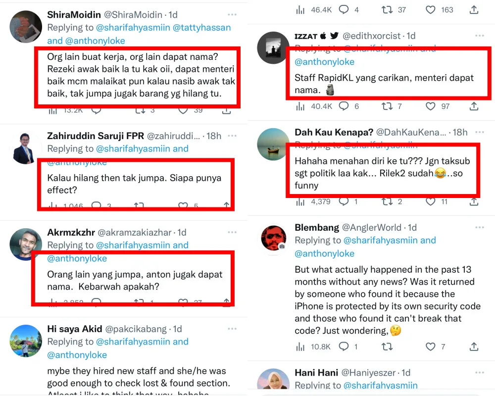Like the Dah Kau Kenapa? tweet

[431, 201]
